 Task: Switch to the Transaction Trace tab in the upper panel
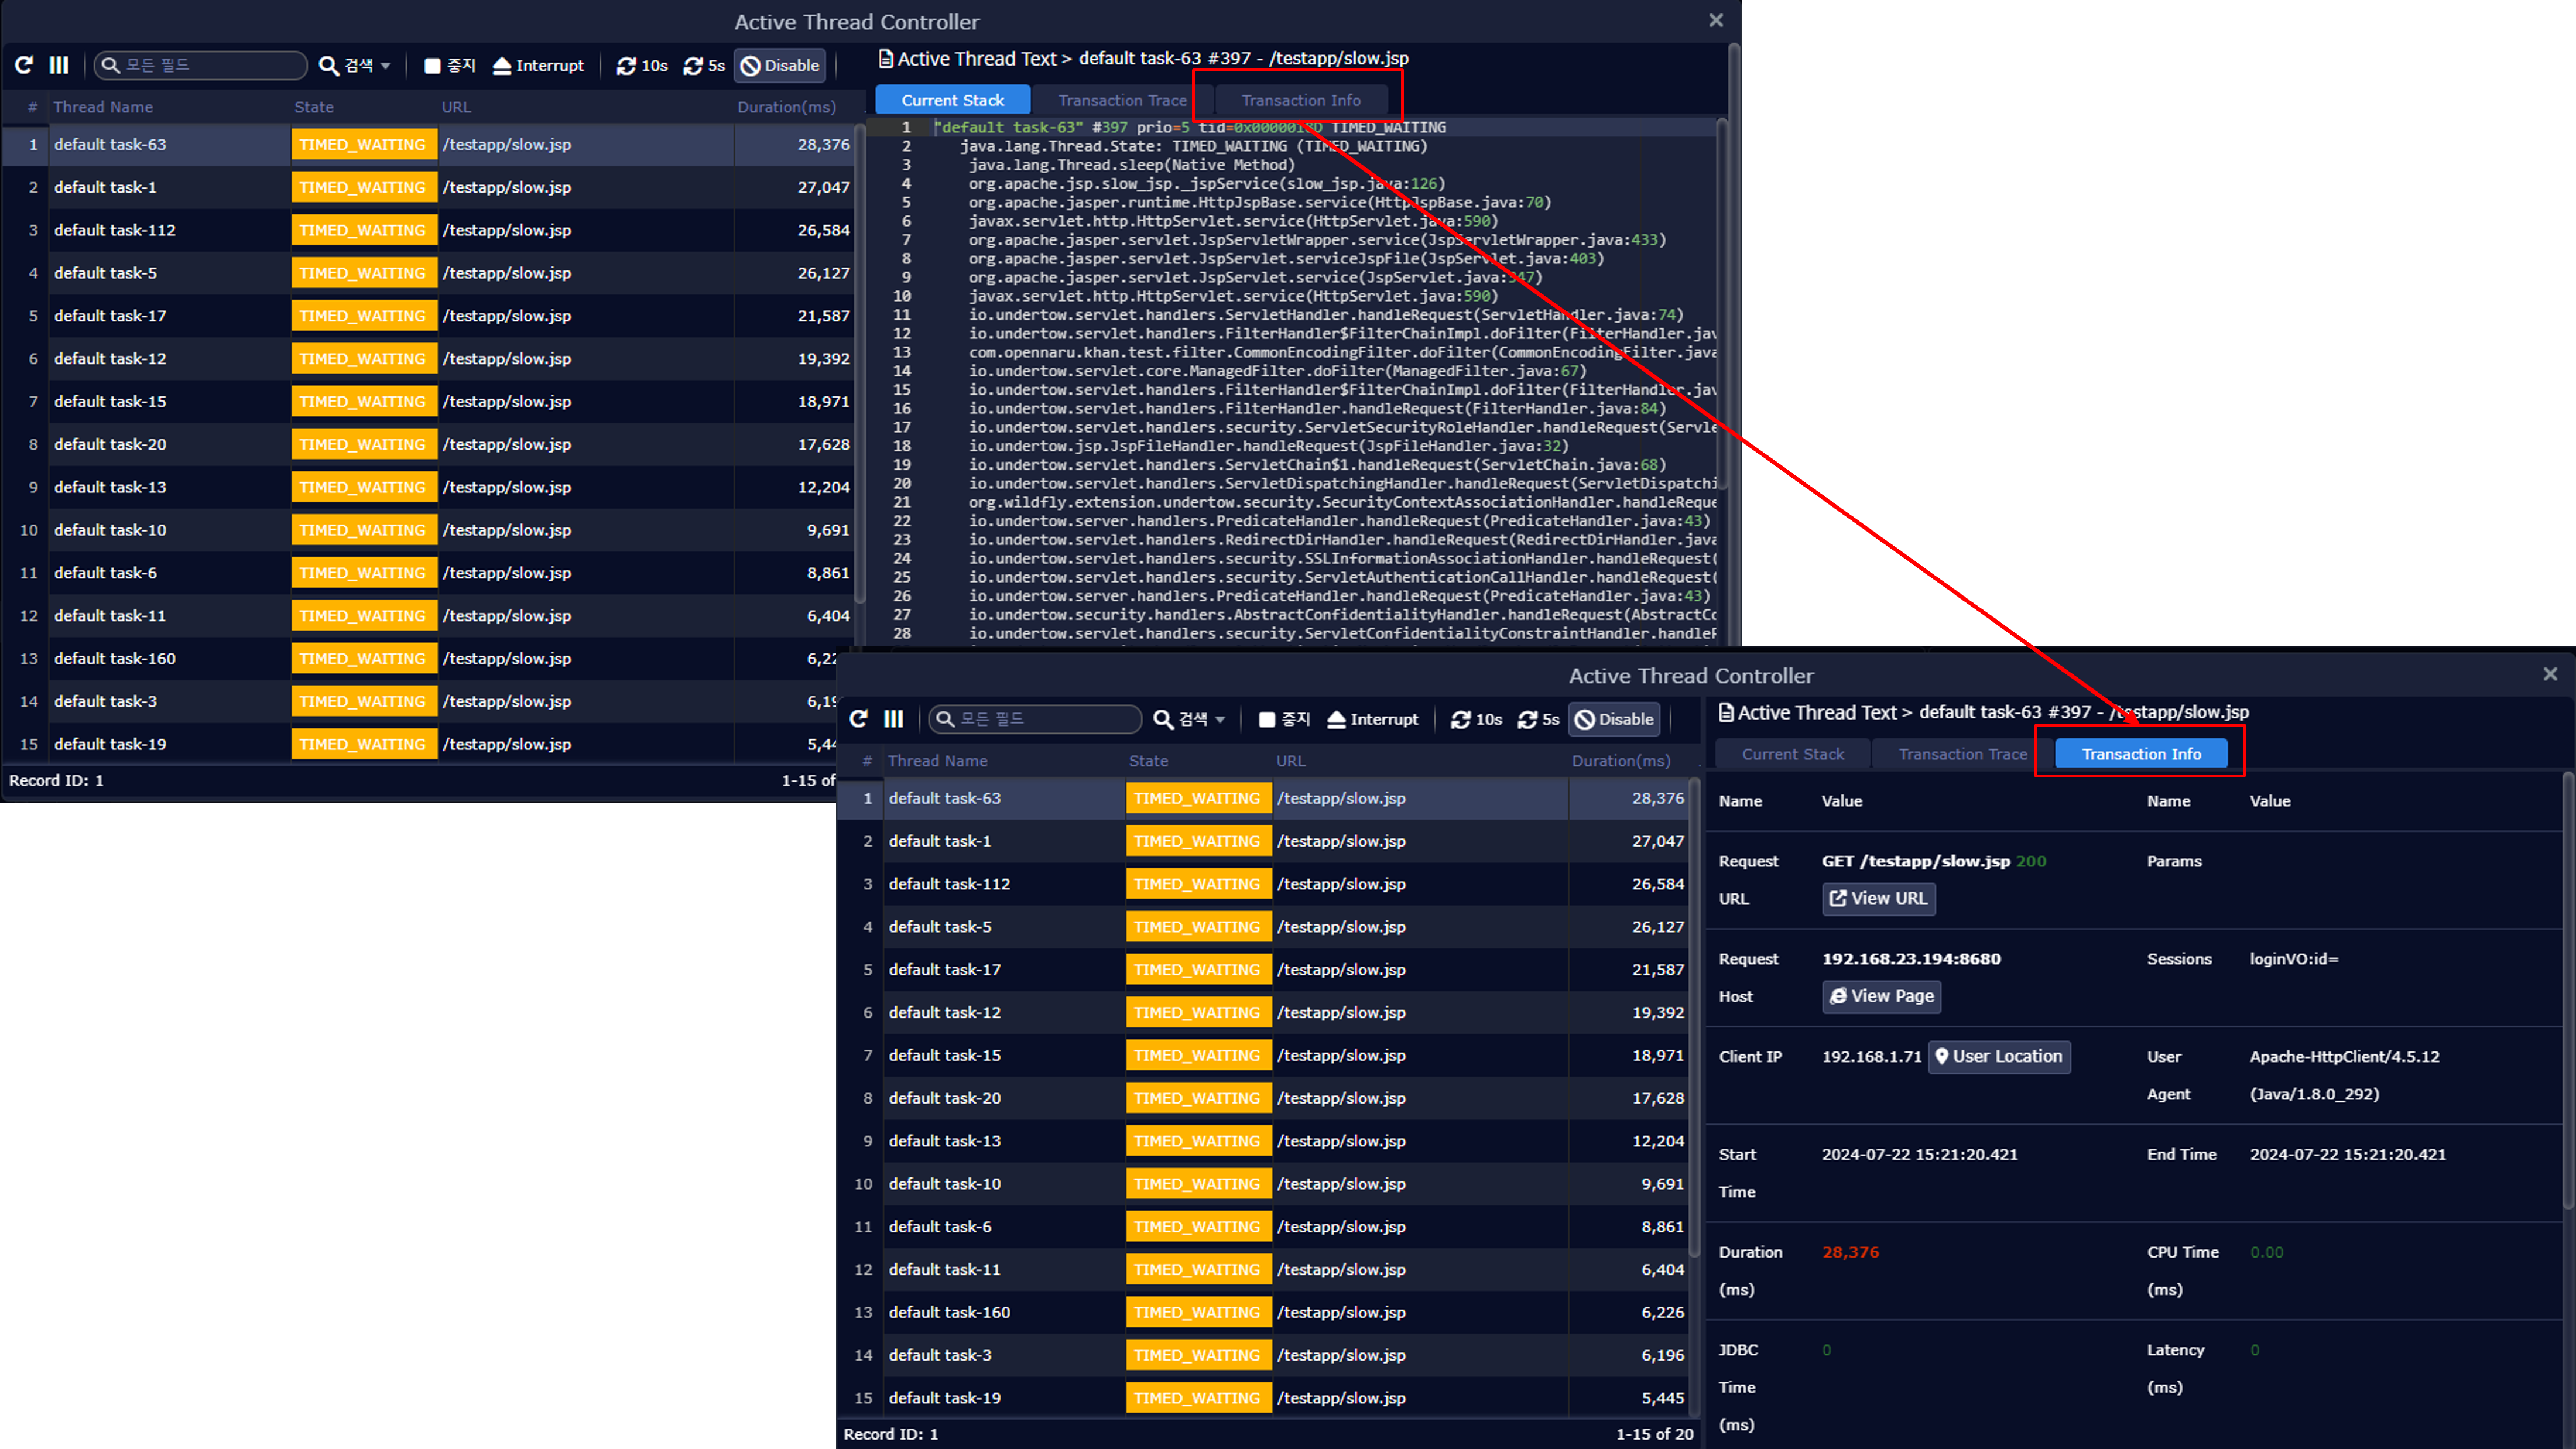coord(1122,100)
